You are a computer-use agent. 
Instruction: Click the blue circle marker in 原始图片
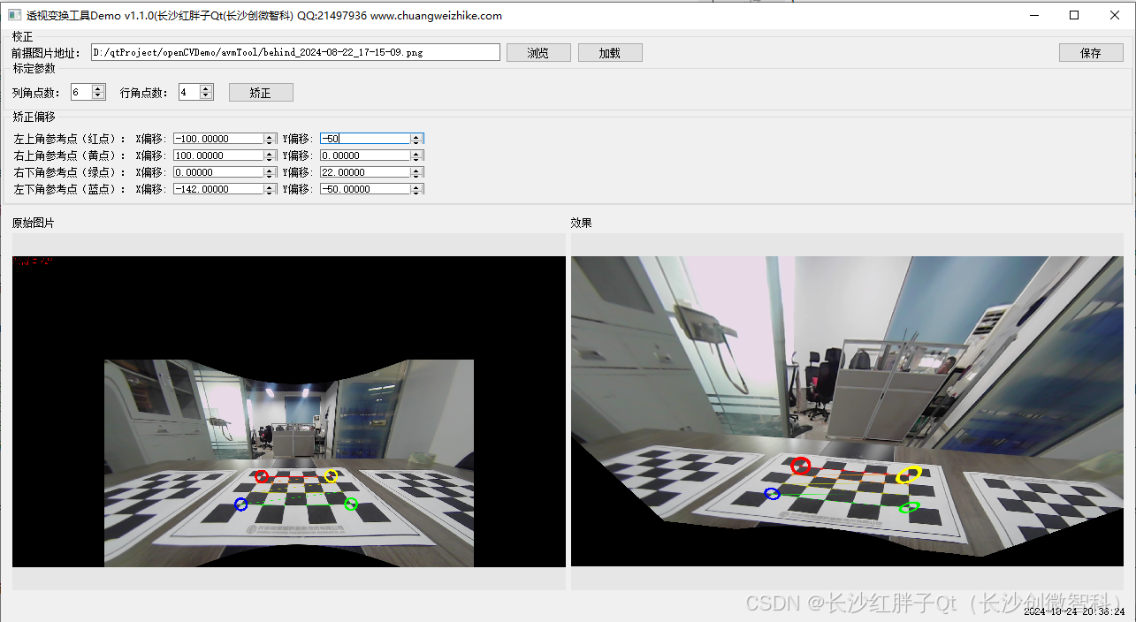click(x=240, y=504)
